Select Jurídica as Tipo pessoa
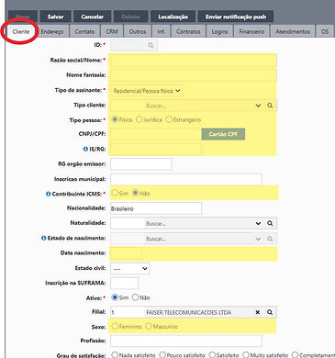Viewport: 335px width, 358px height. (x=140, y=119)
